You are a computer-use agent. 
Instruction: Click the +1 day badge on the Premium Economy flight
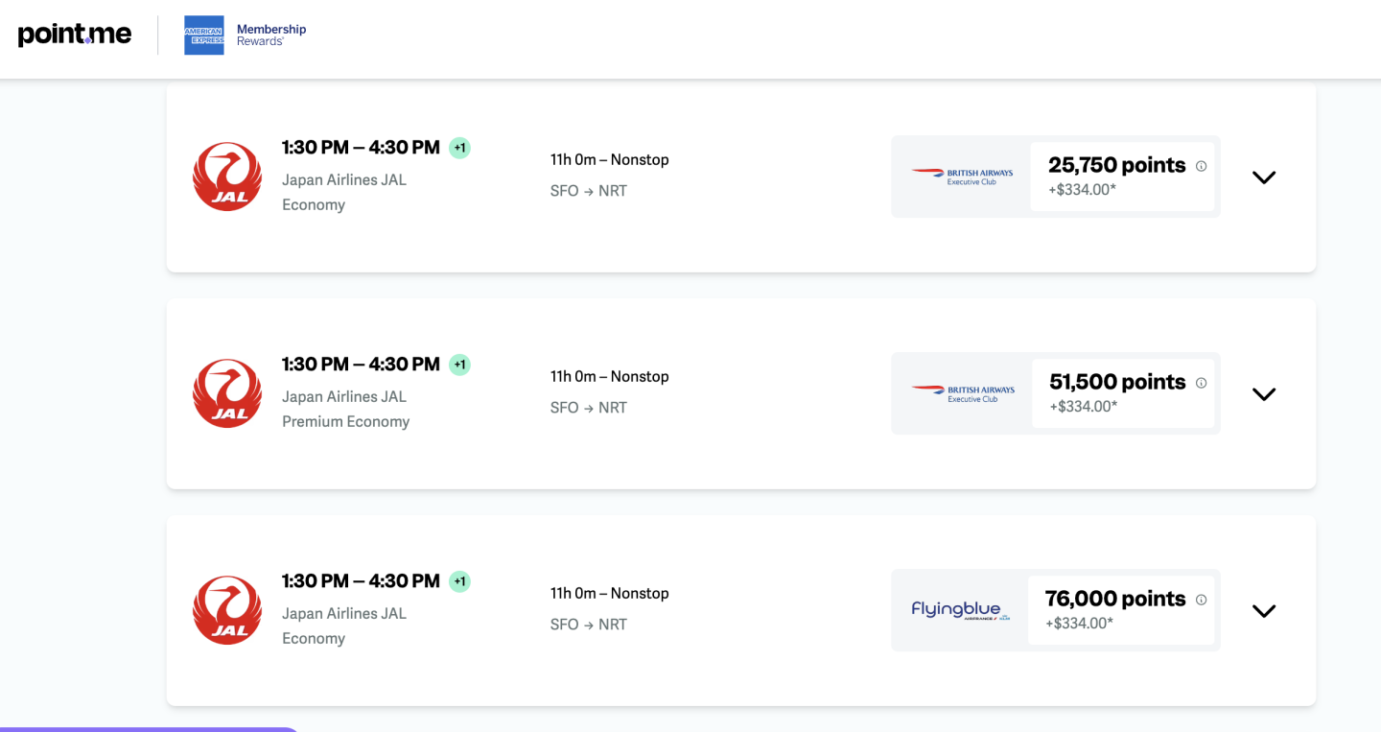[460, 365]
